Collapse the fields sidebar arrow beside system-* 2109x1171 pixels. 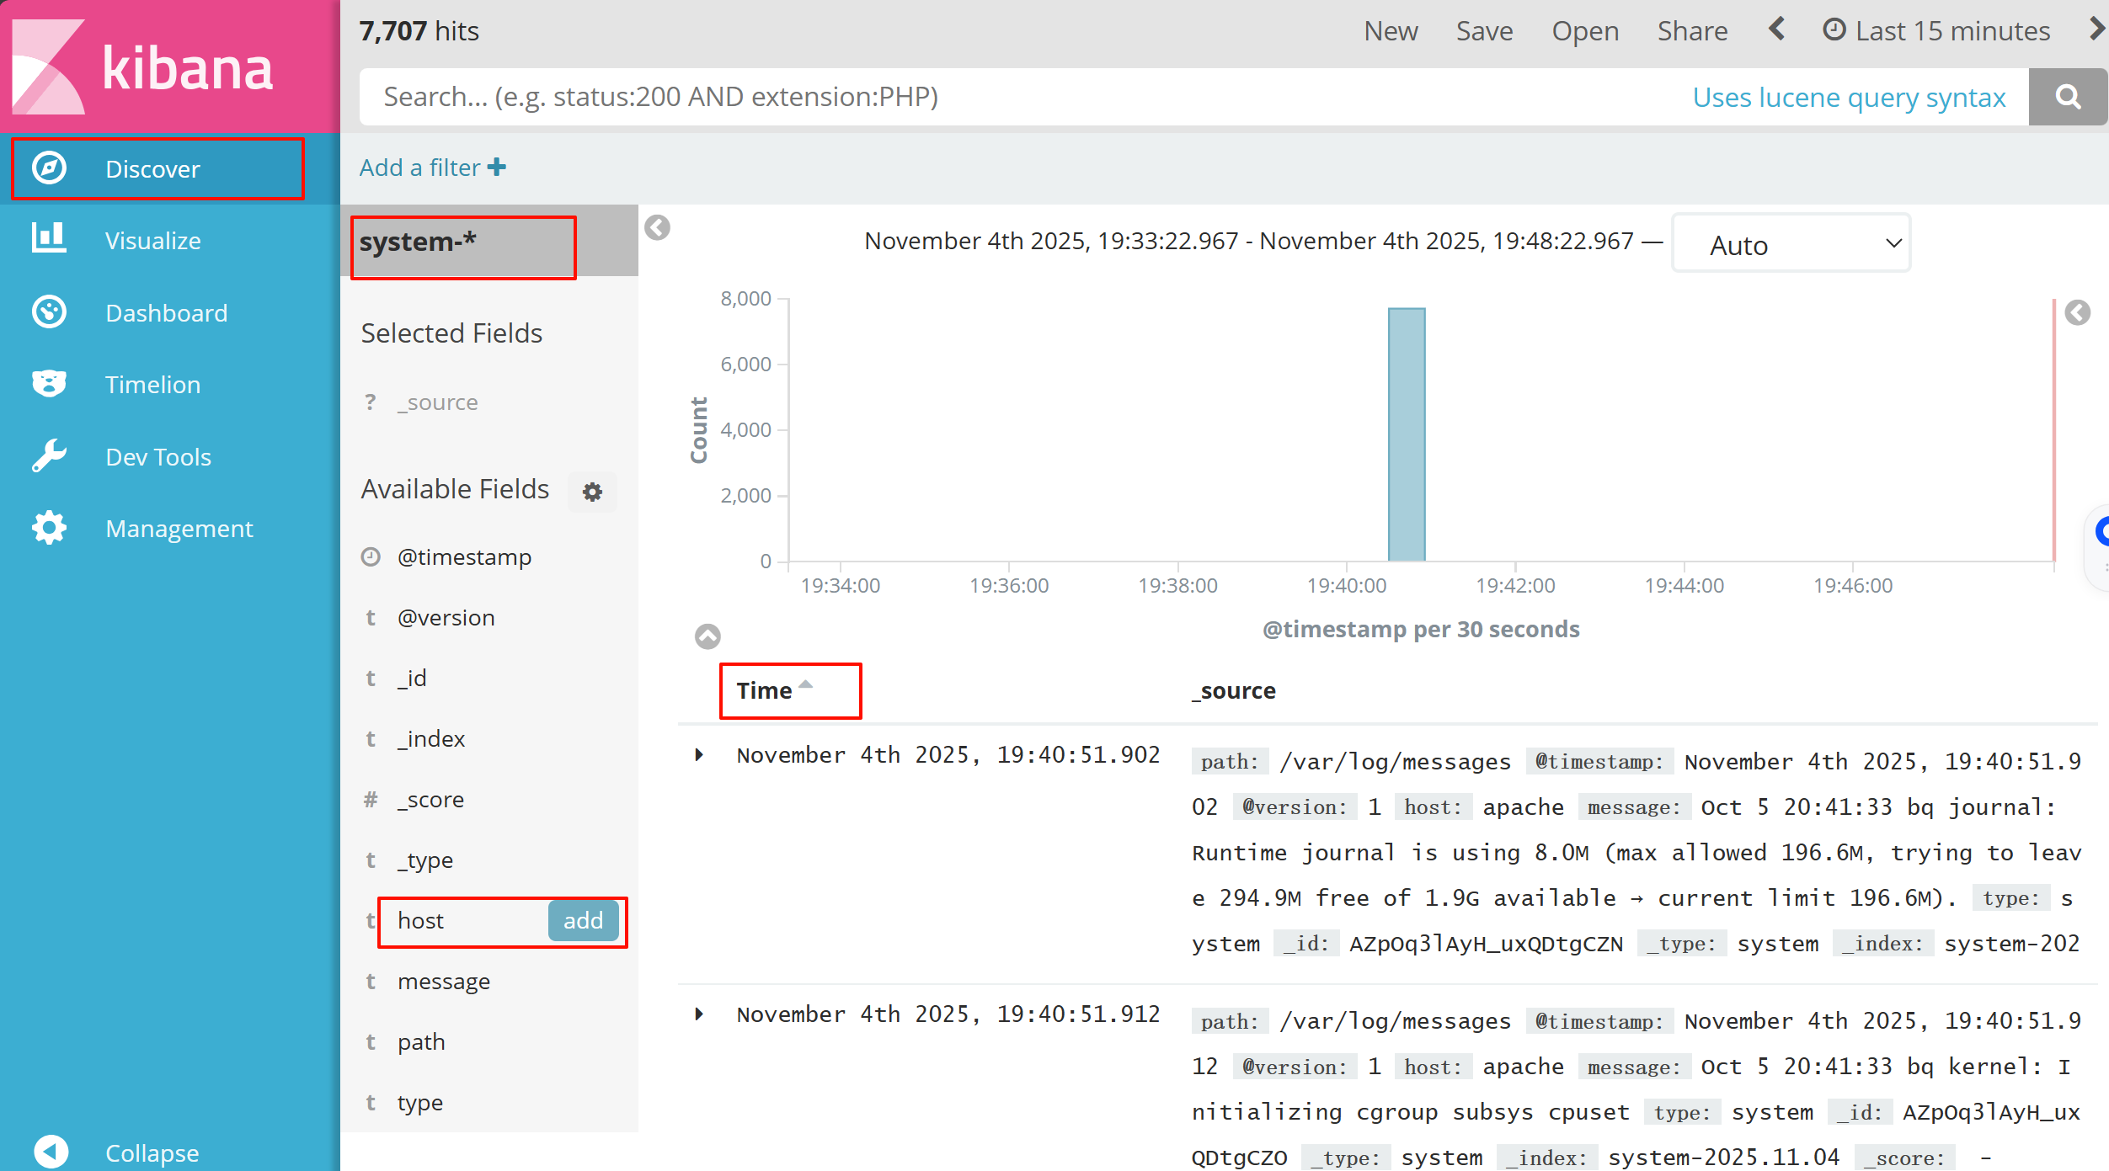[x=657, y=227]
